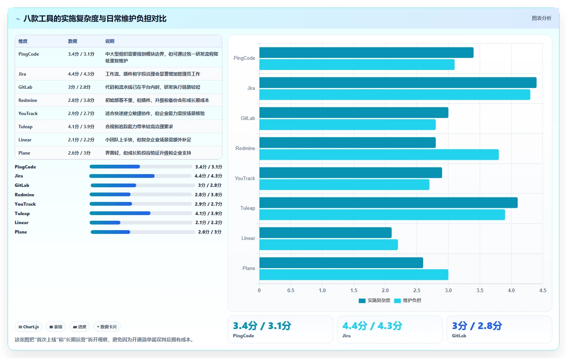
Task: Click Linear light 维护负担 chart bar
Action: [x=329, y=245]
